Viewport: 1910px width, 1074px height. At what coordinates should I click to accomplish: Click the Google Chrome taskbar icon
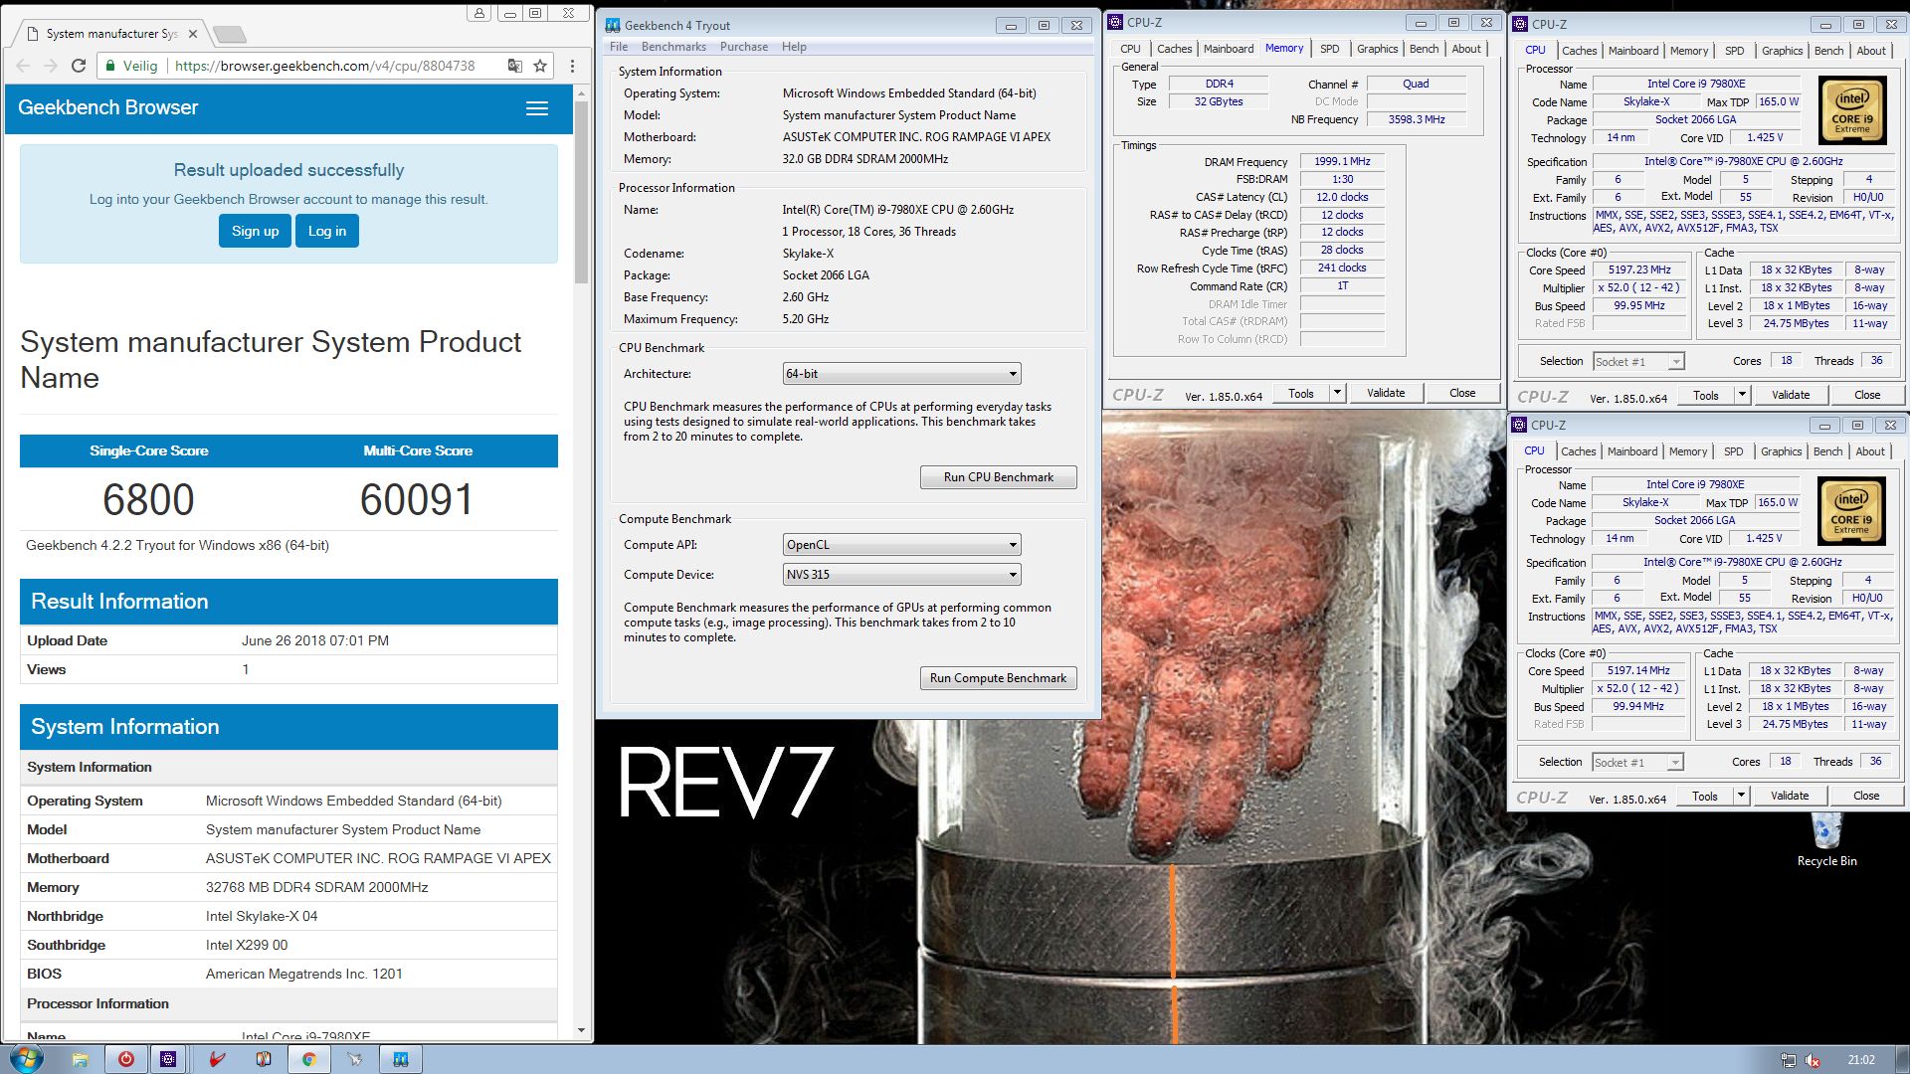pos(309,1060)
